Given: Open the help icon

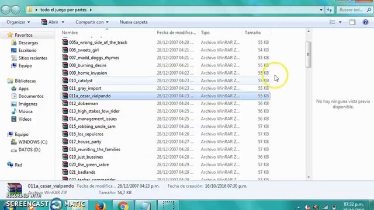Looking at the screenshot, I should (x=365, y=22).
